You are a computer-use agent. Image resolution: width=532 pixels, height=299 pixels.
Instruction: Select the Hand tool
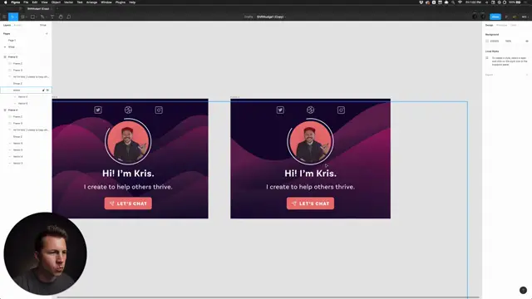click(61, 17)
